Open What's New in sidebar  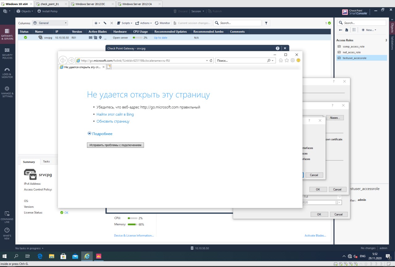[7, 234]
